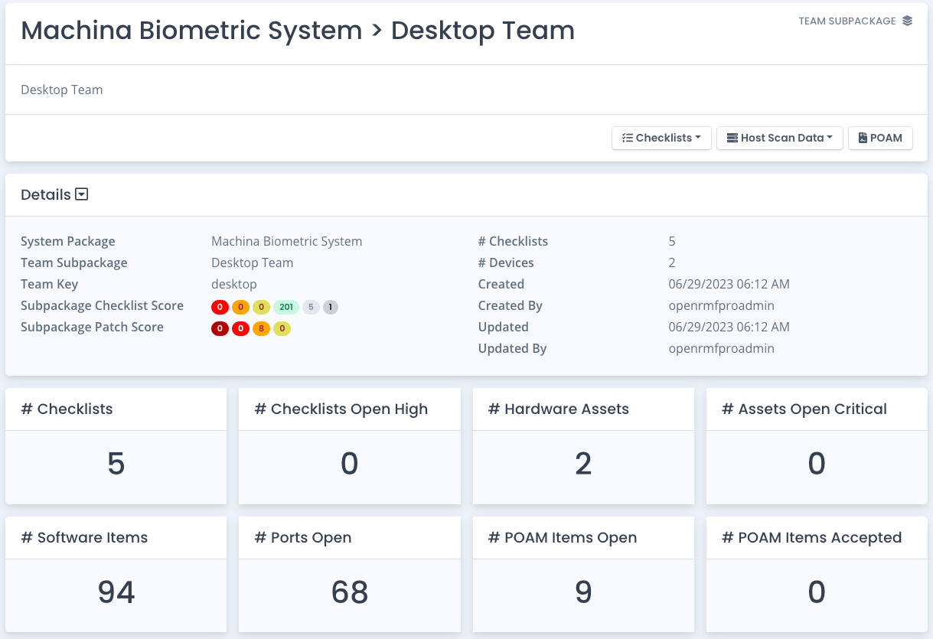The image size is (933, 639).
Task: Open the Host Scan Data dropdown
Action: click(x=780, y=138)
